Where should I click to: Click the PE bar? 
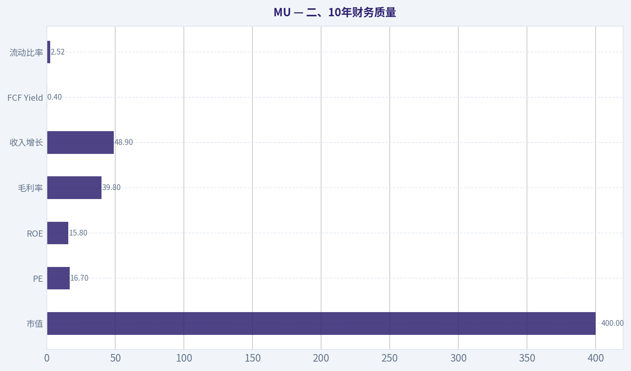coord(59,278)
